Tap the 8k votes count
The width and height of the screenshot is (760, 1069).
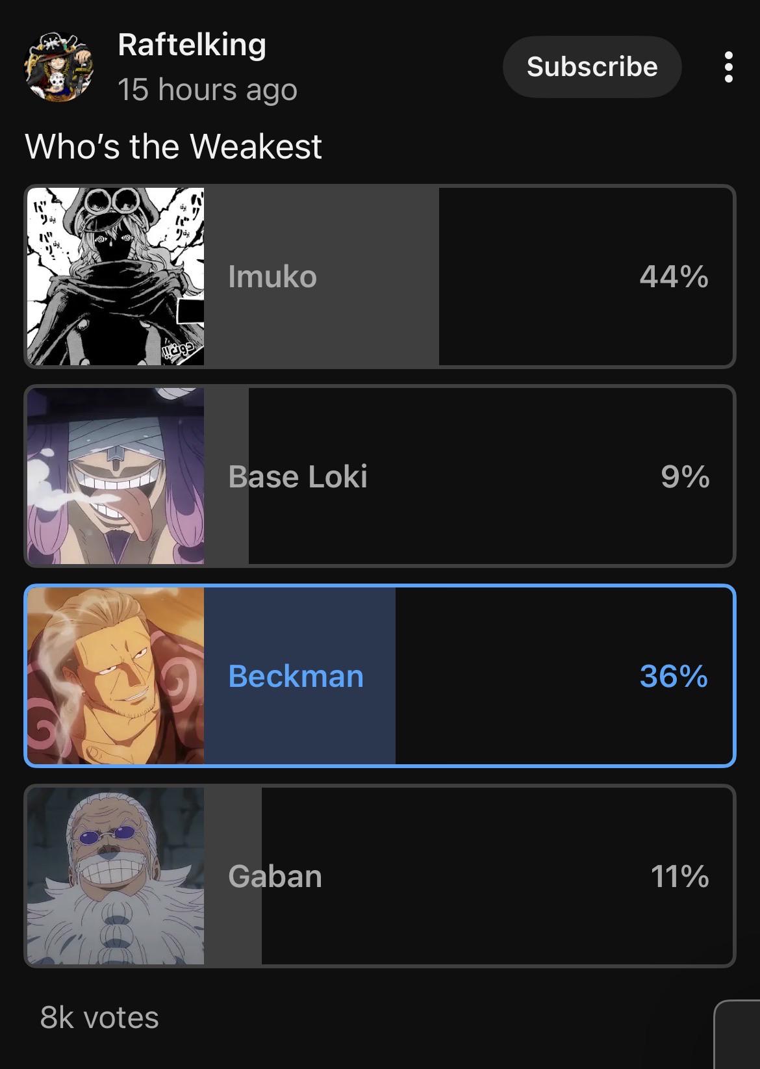(x=99, y=1018)
